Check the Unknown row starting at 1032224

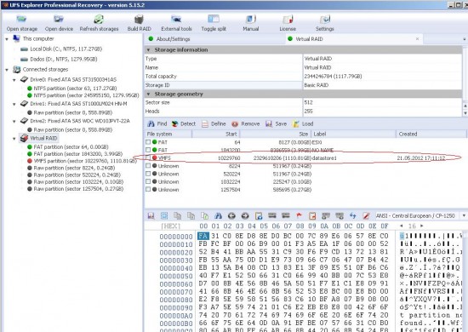tap(148, 181)
